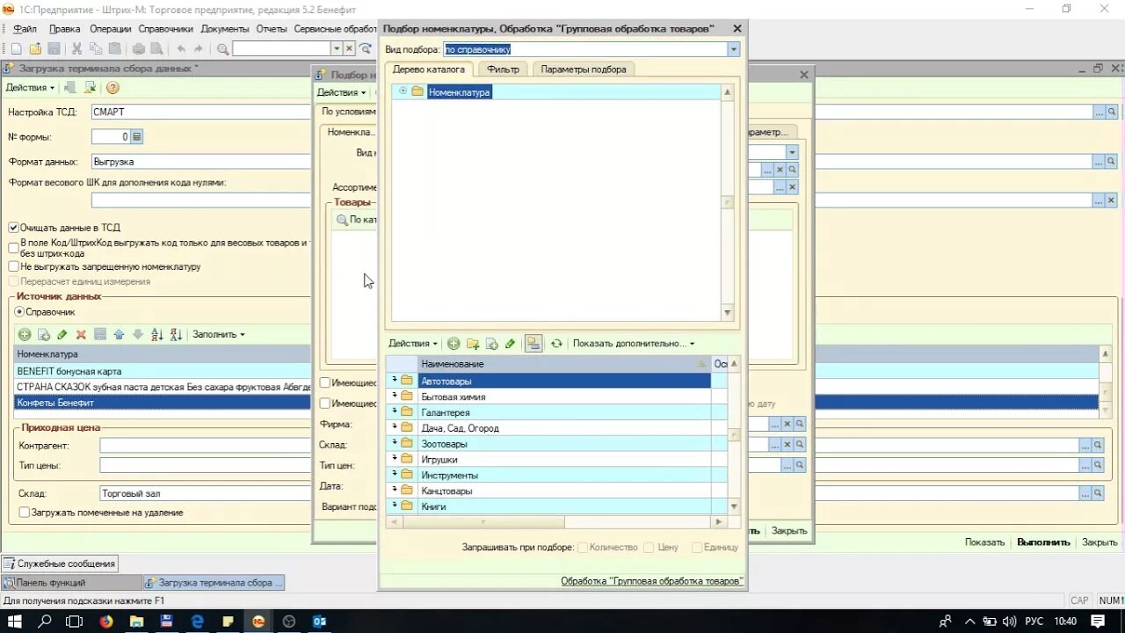
Task: Open Показать дополнительно dropdown
Action: pyautogui.click(x=634, y=344)
